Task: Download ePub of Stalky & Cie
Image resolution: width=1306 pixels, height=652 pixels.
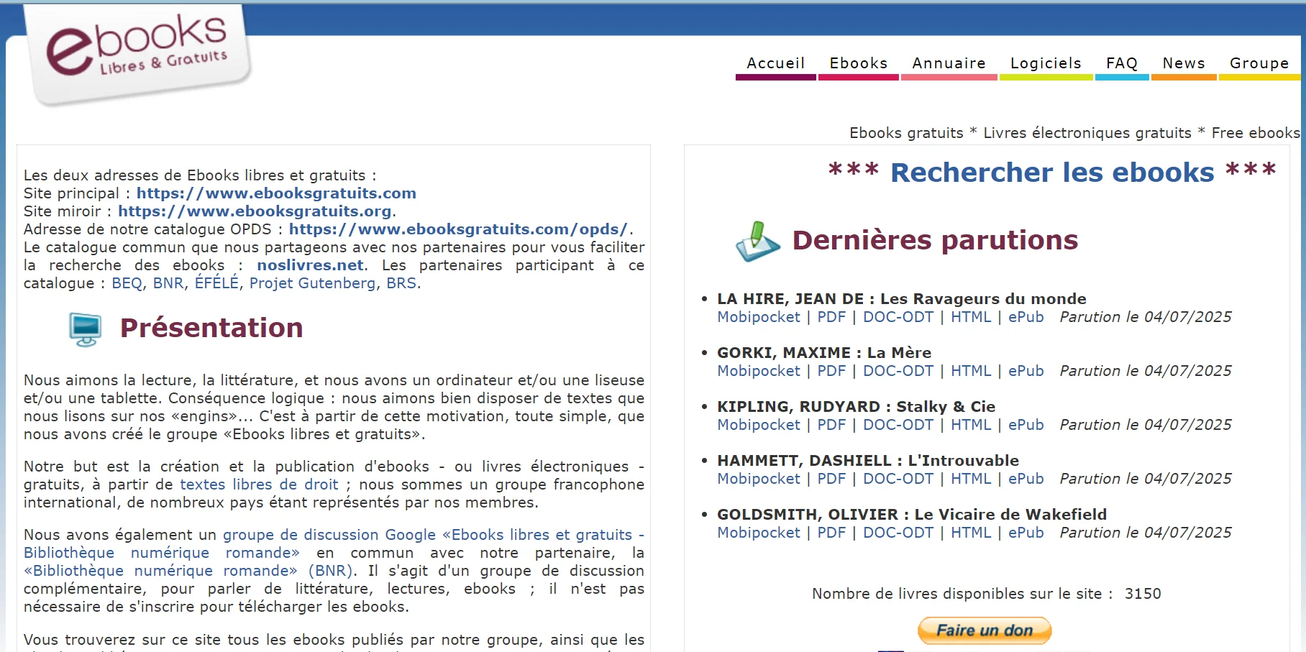Action: pos(1026,425)
